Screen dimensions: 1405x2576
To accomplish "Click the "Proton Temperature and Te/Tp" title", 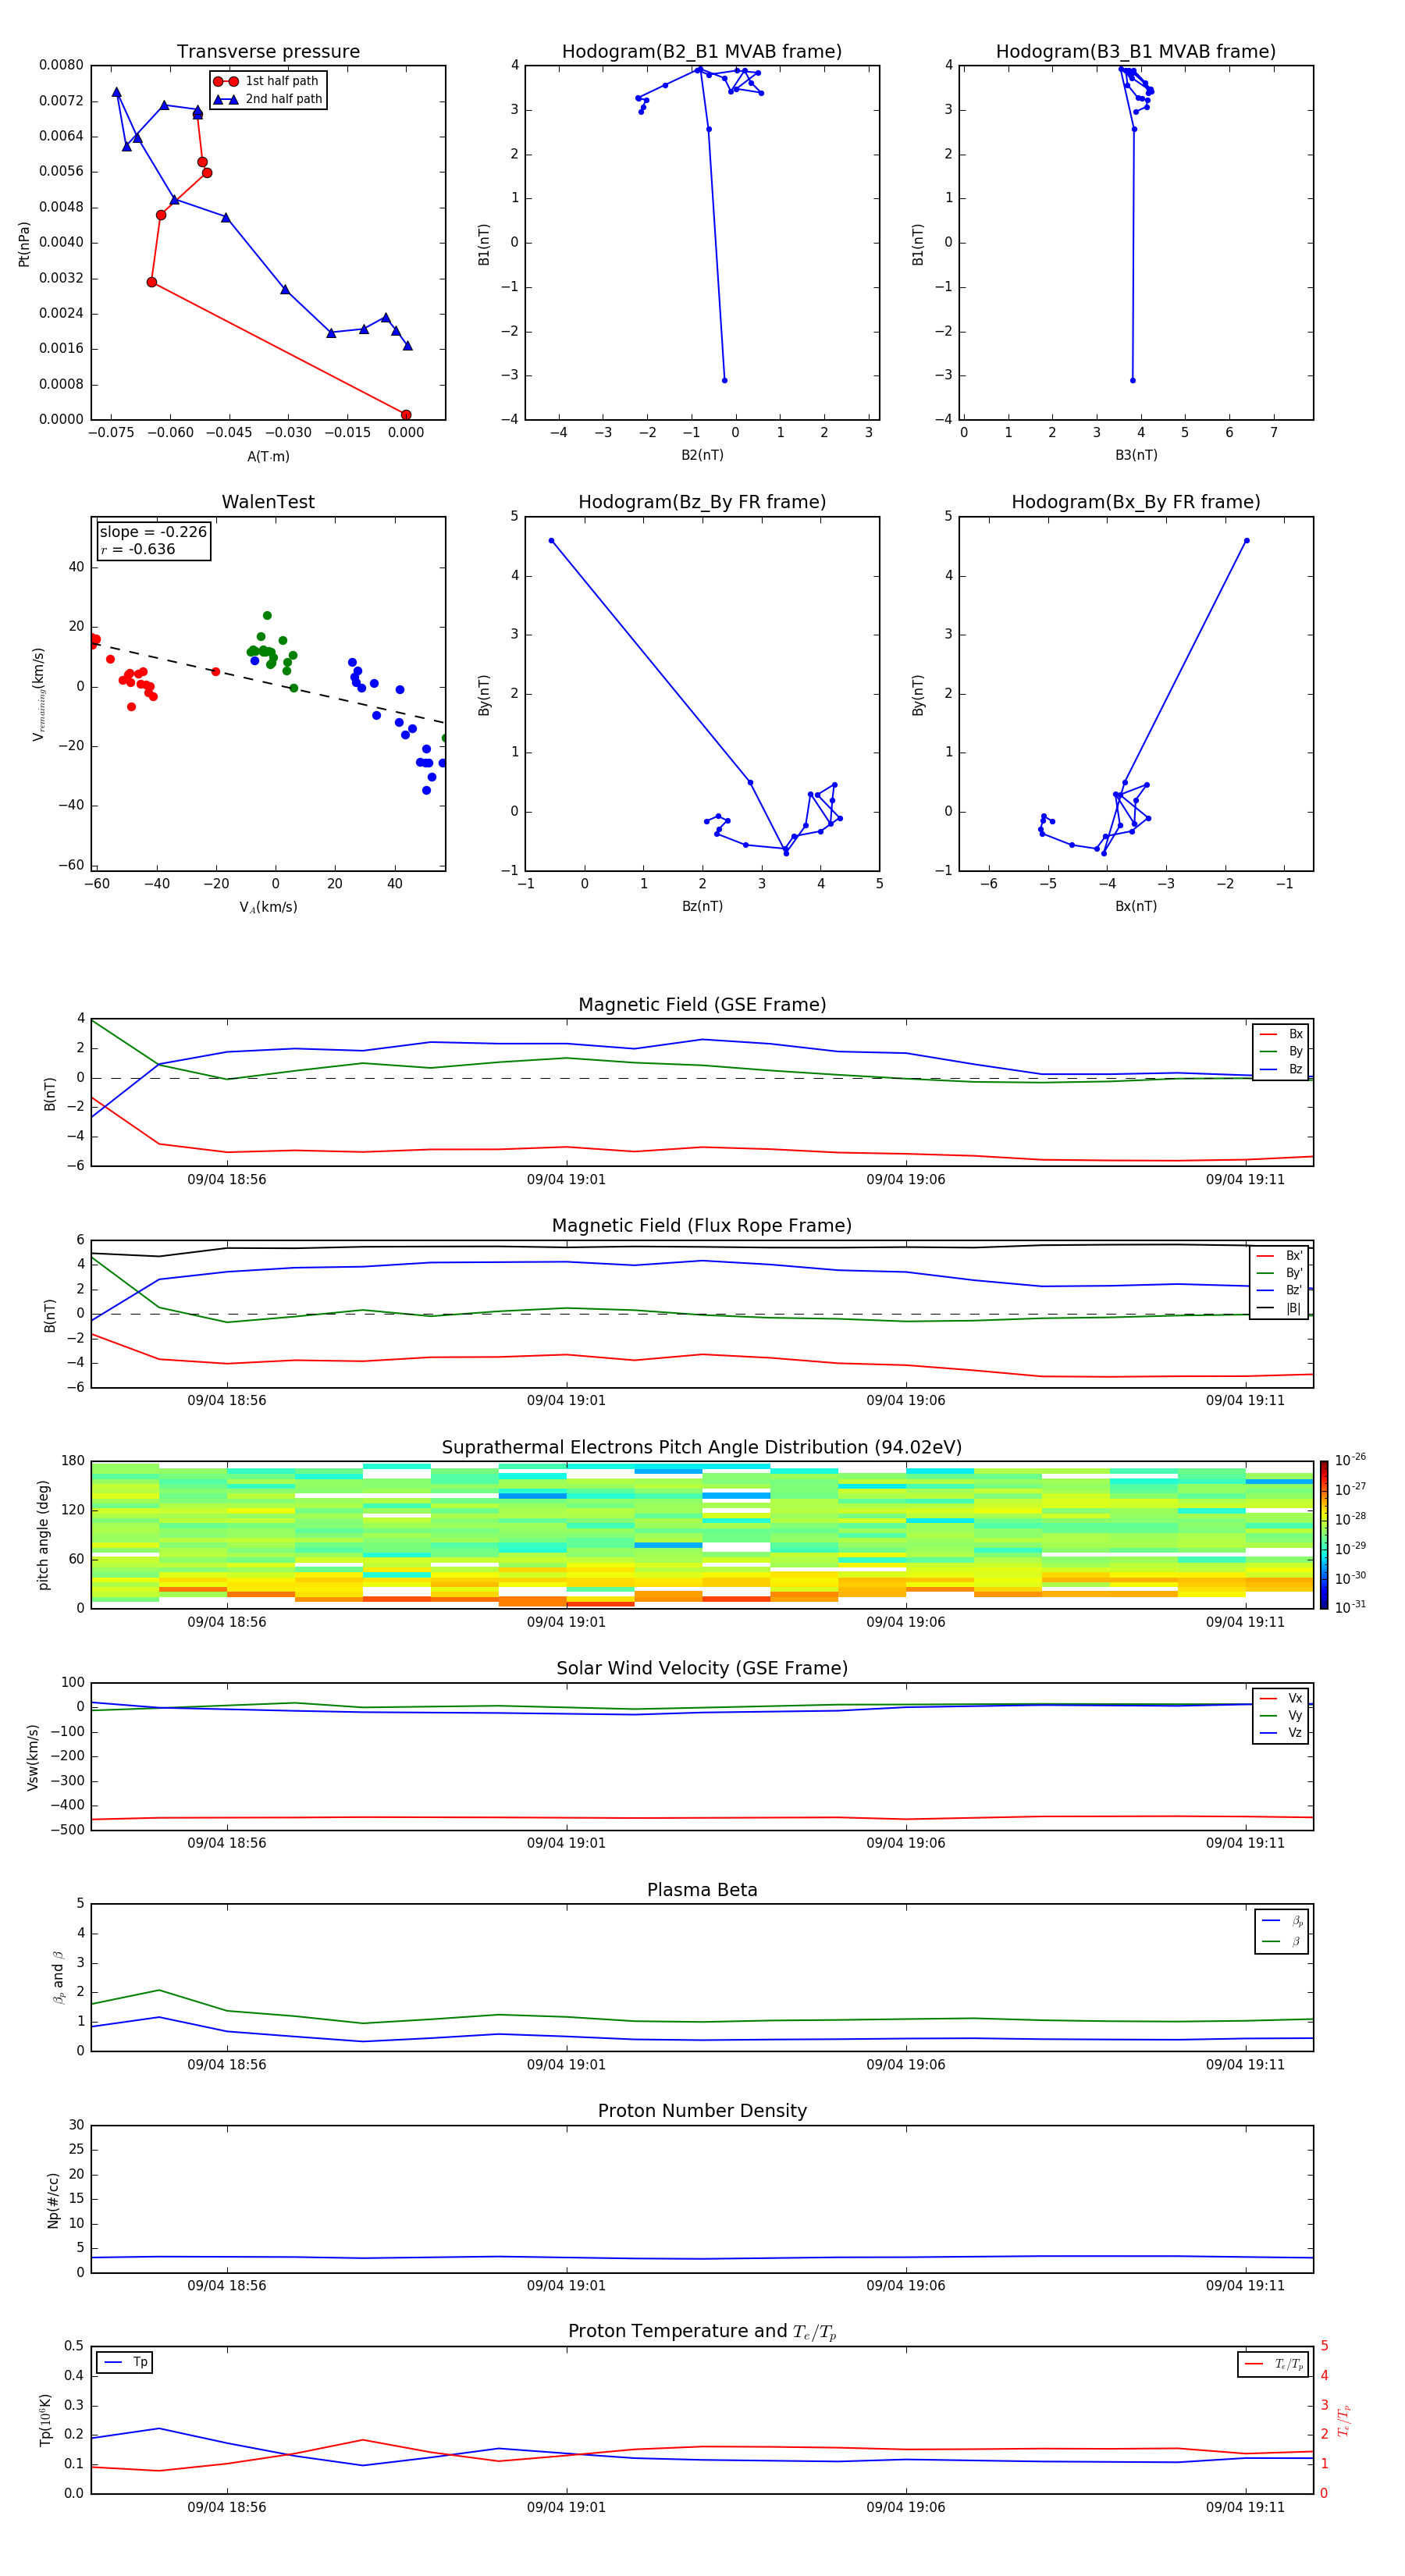I will (x=702, y=2332).
